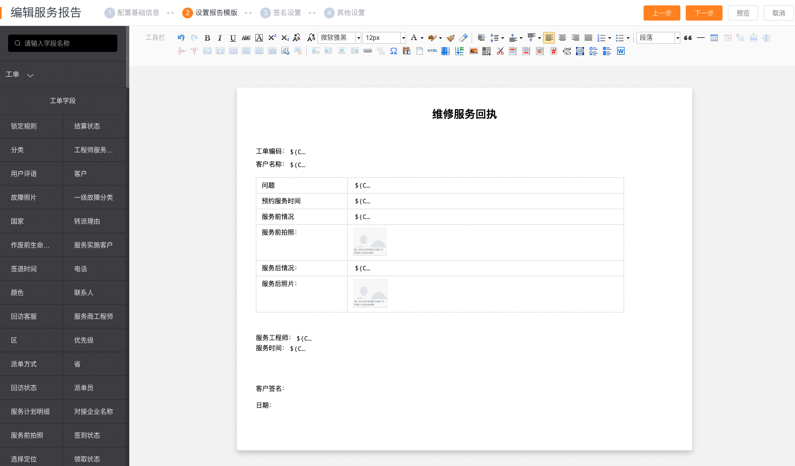This screenshot has width=795, height=466.
Task: Select right text alignment
Action: pyautogui.click(x=575, y=38)
